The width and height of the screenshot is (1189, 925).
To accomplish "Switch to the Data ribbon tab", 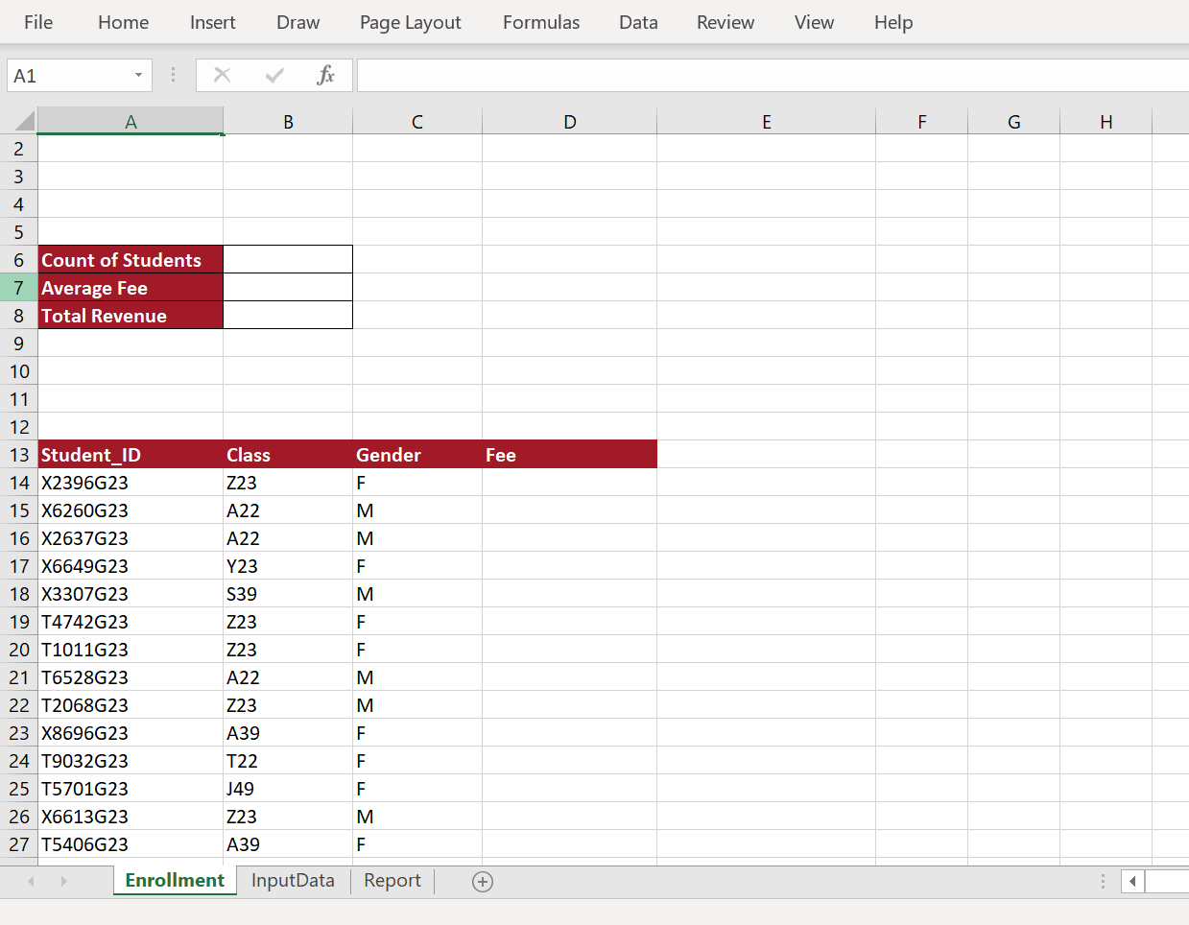I will (x=638, y=22).
